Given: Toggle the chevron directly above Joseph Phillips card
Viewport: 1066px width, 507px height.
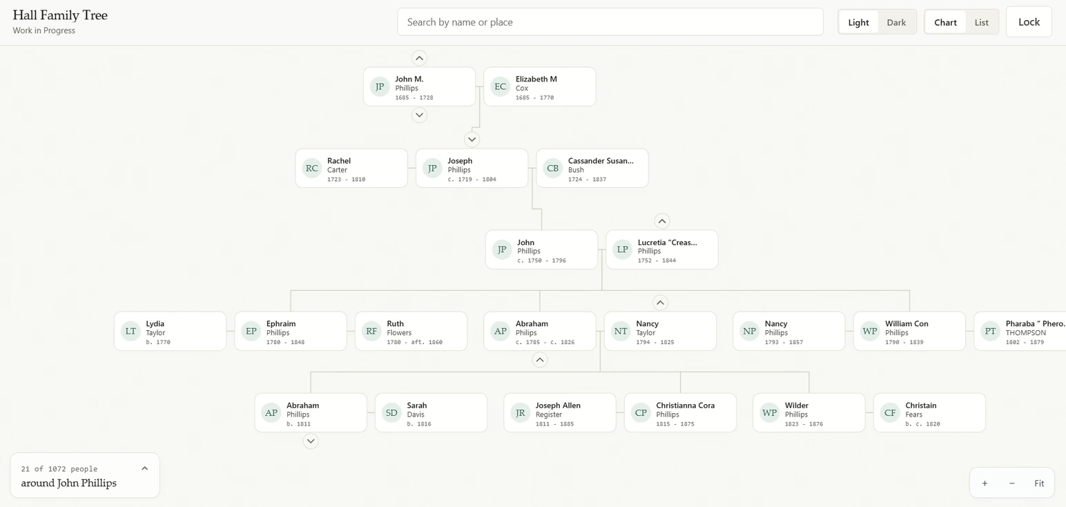Looking at the screenshot, I should click(472, 140).
